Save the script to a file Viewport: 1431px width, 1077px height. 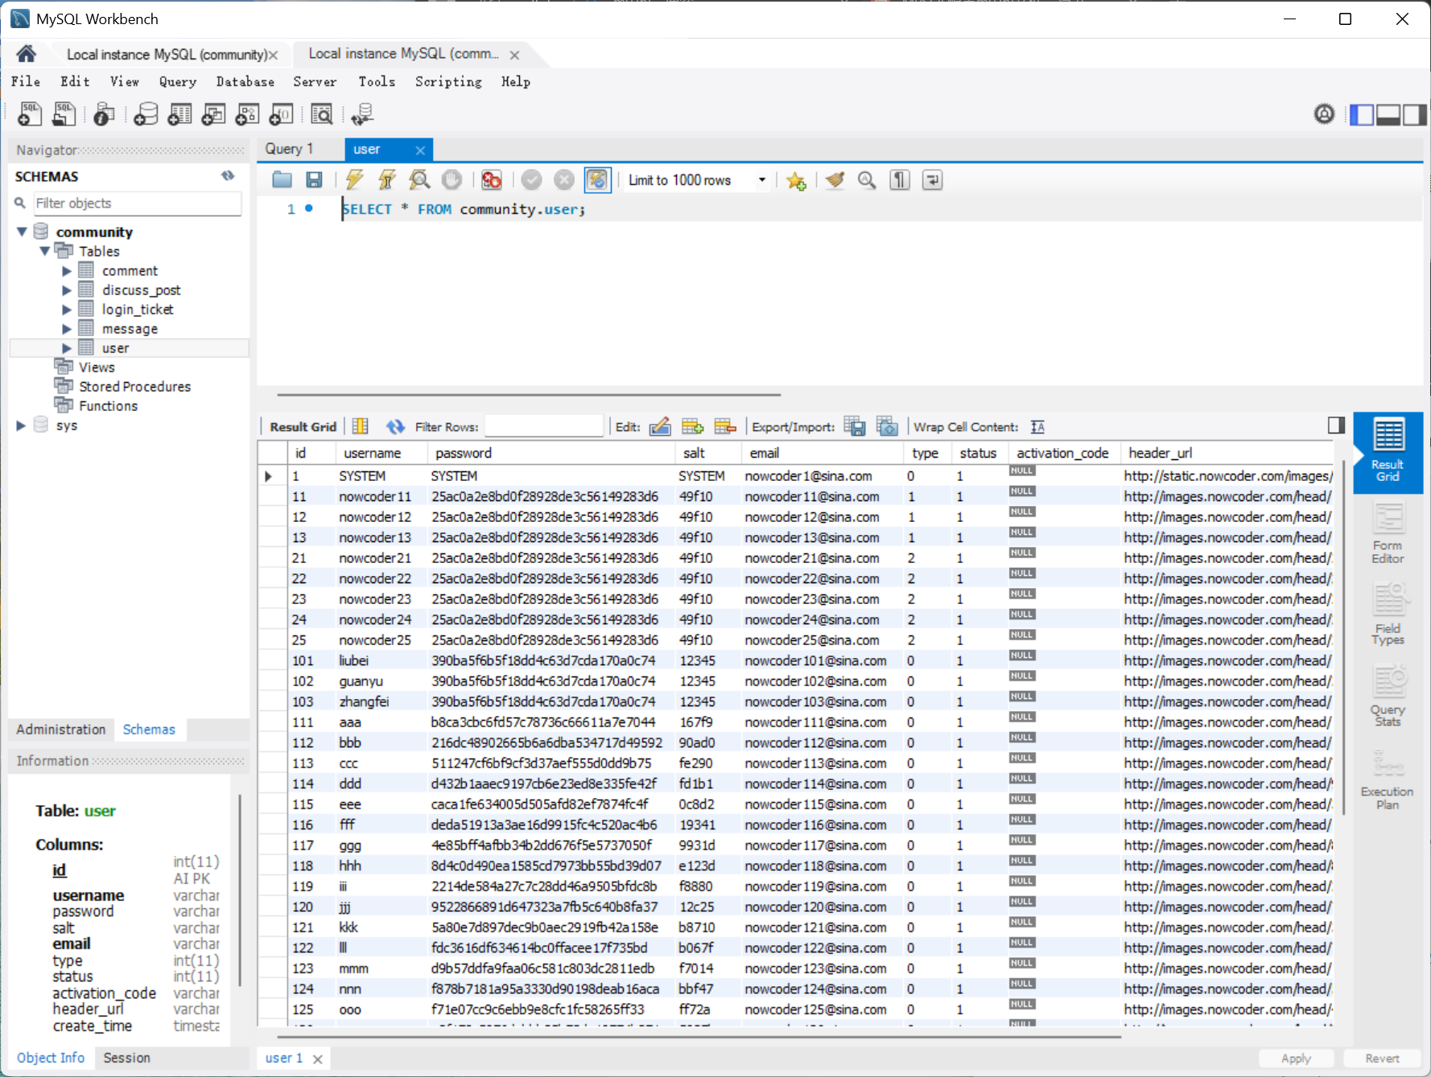pos(315,179)
